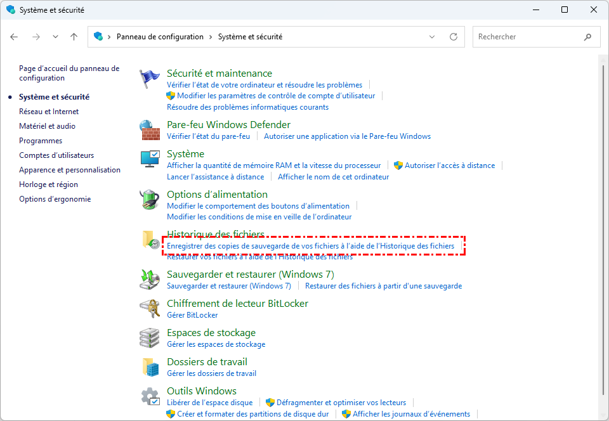Expand the chevron after Panneau de configuration
Screen dimensions: 609x421
pyautogui.click(x=211, y=37)
